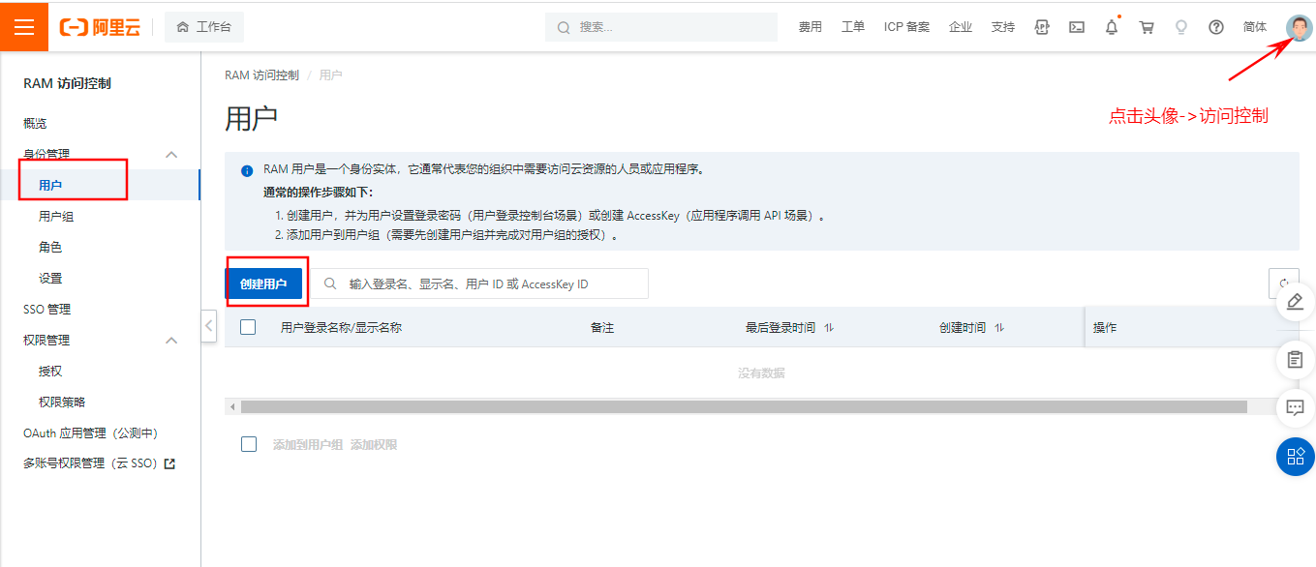Click the blue apps grid floating button
The width and height of the screenshot is (1316, 567).
tap(1295, 457)
